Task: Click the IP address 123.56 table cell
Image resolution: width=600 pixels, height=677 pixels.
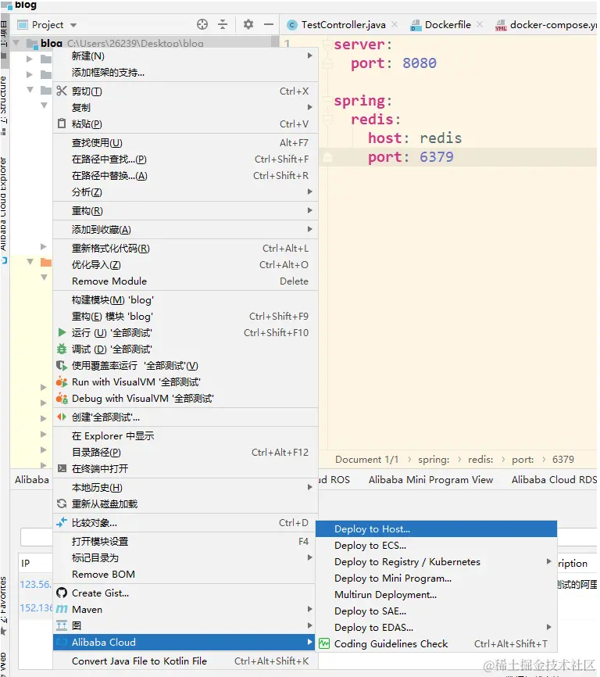Action: click(x=35, y=584)
